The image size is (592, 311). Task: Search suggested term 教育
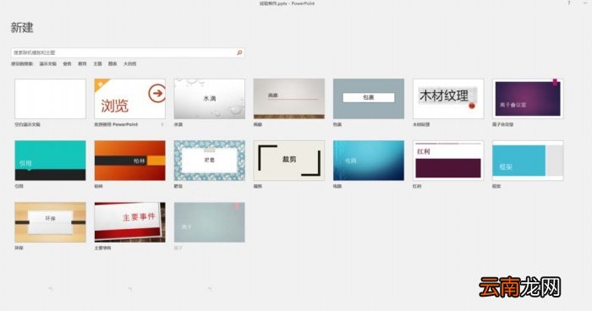tap(82, 63)
